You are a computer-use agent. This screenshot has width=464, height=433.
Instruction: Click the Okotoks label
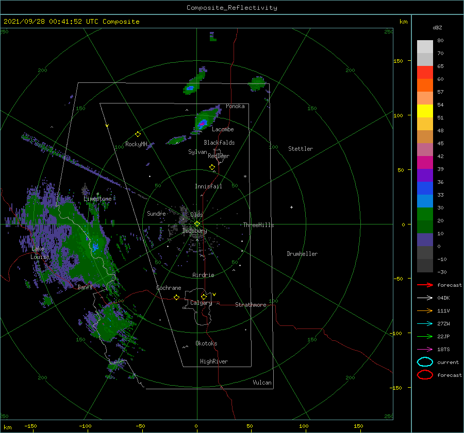[x=206, y=343]
